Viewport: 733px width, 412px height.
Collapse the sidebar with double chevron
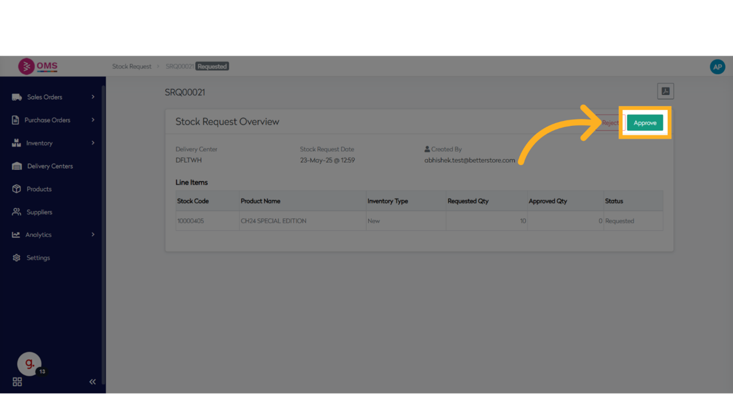pos(92,382)
